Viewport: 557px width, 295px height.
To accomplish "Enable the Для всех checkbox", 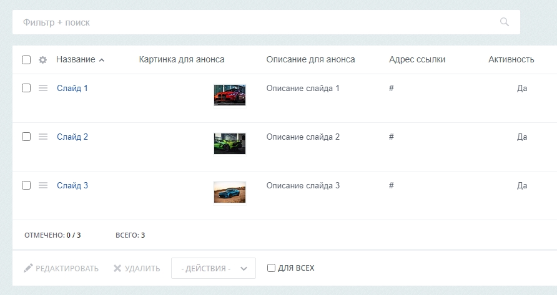I will point(271,268).
